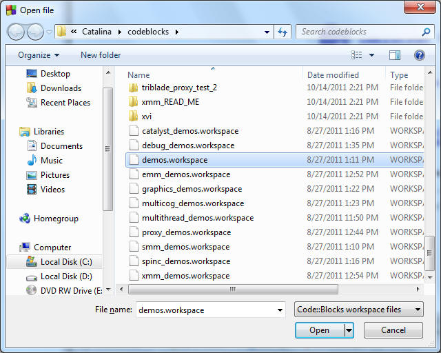Open the Videos library
Viewport: 441px width, 353px height.
(52, 190)
